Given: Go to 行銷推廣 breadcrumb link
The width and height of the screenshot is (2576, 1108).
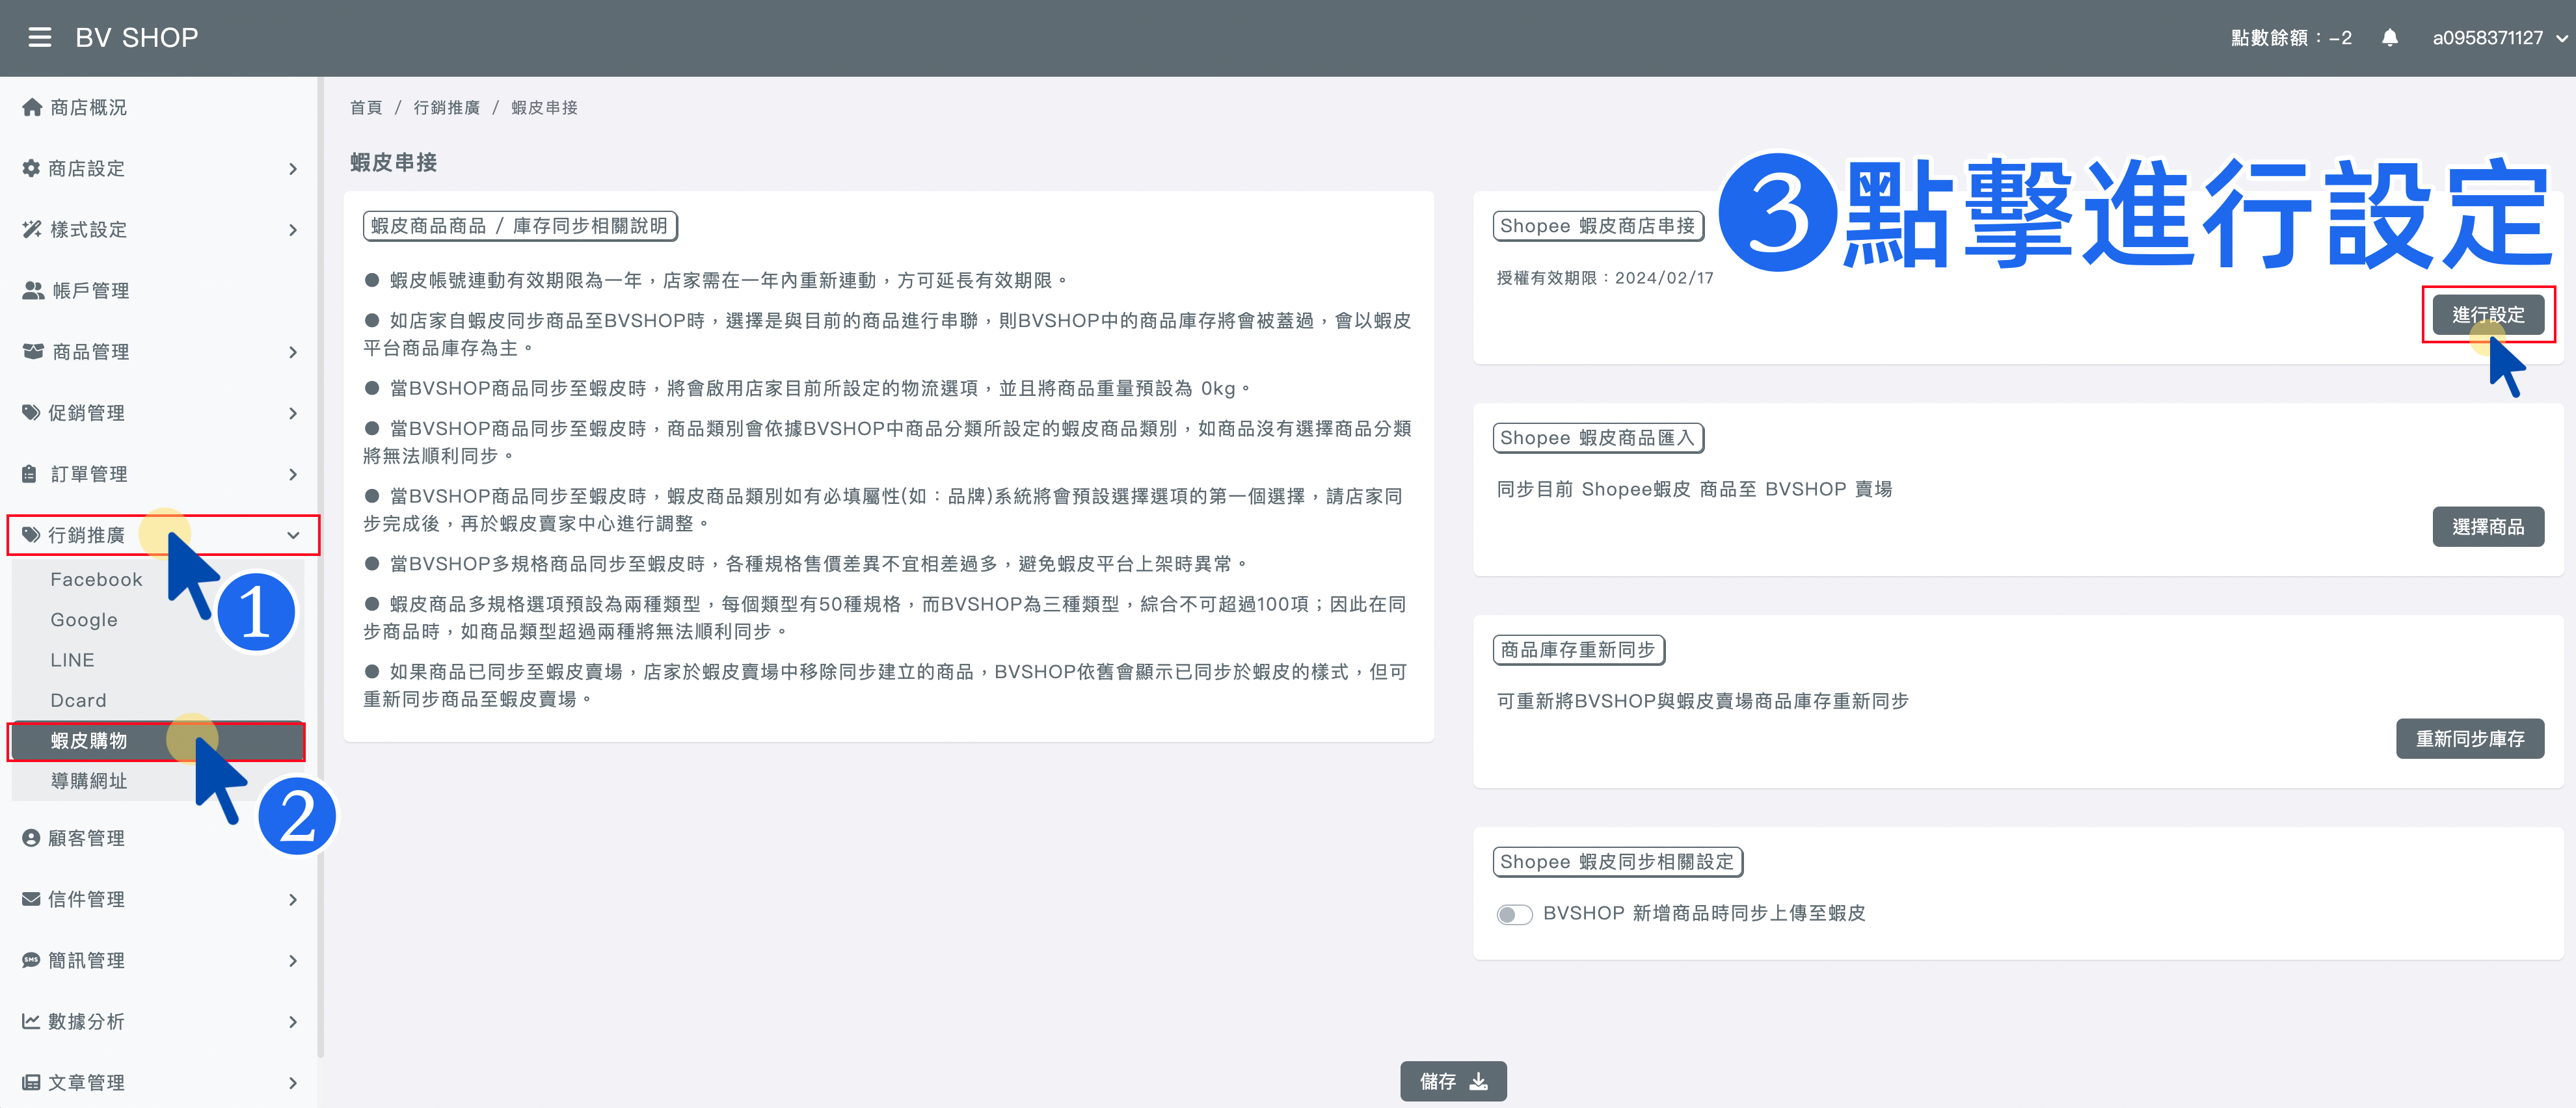Looking at the screenshot, I should (x=447, y=107).
